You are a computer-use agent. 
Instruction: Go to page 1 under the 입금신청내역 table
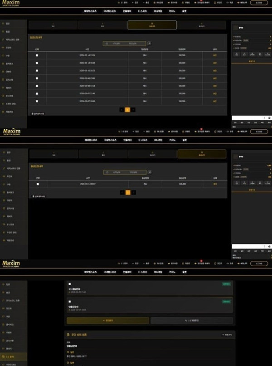(127, 109)
